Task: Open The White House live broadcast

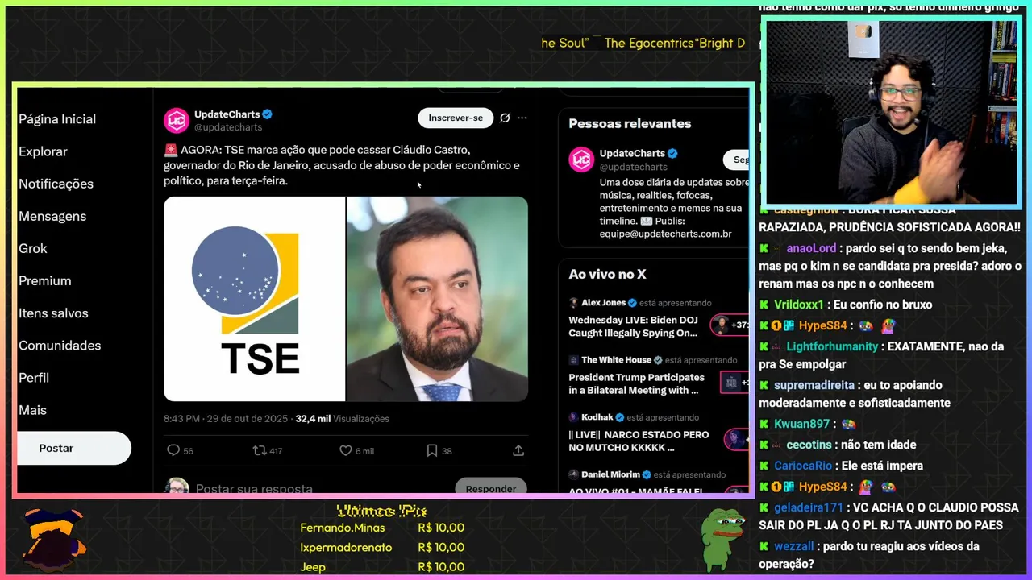Action: tap(659, 376)
